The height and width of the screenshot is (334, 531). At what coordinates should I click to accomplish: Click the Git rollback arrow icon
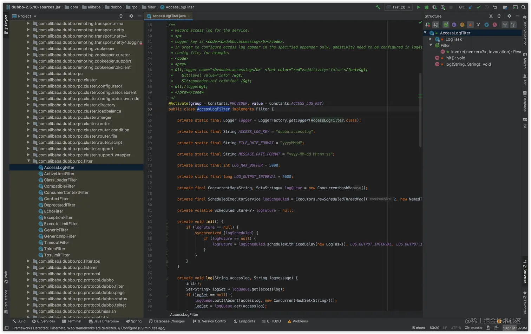click(x=495, y=7)
